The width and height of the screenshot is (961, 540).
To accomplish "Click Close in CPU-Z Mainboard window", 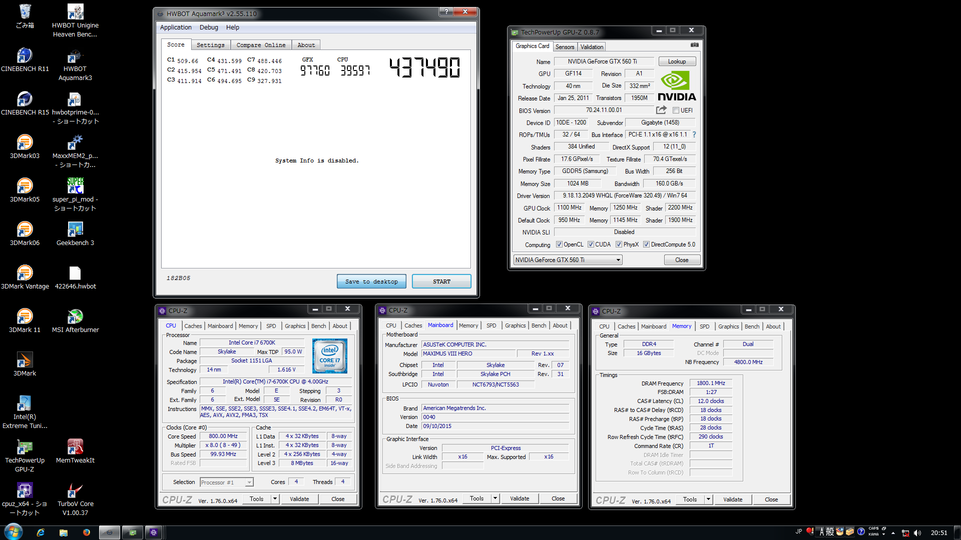I will tap(558, 498).
